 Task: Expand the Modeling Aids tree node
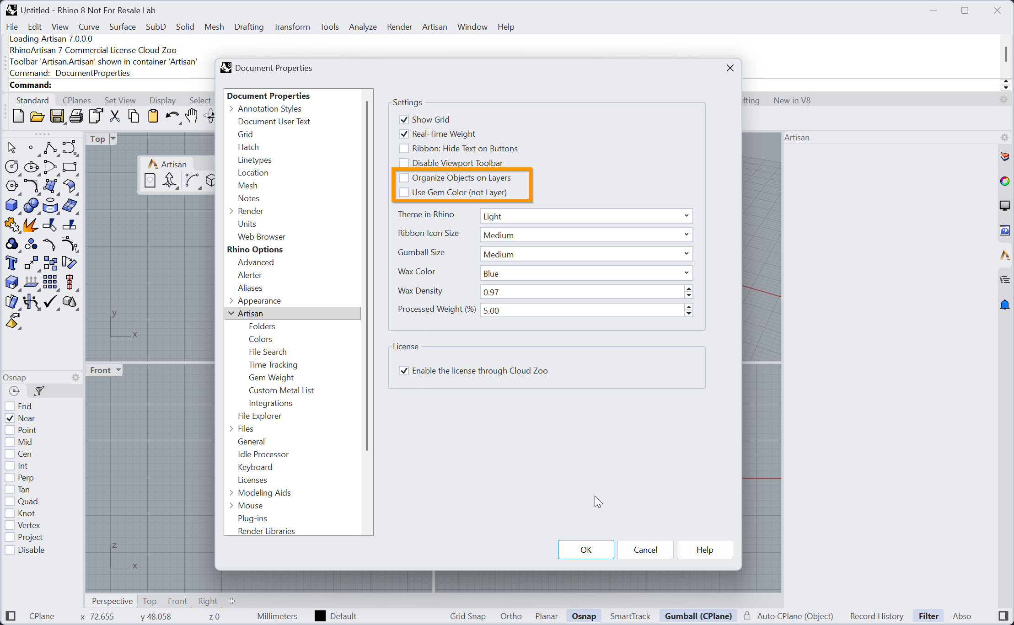[231, 493]
